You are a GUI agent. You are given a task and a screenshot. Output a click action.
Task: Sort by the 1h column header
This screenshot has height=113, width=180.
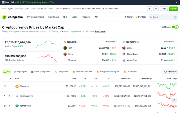[x=85, y=79]
